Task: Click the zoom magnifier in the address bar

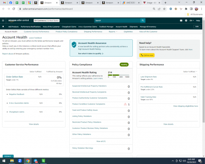Action: click(154, 9)
